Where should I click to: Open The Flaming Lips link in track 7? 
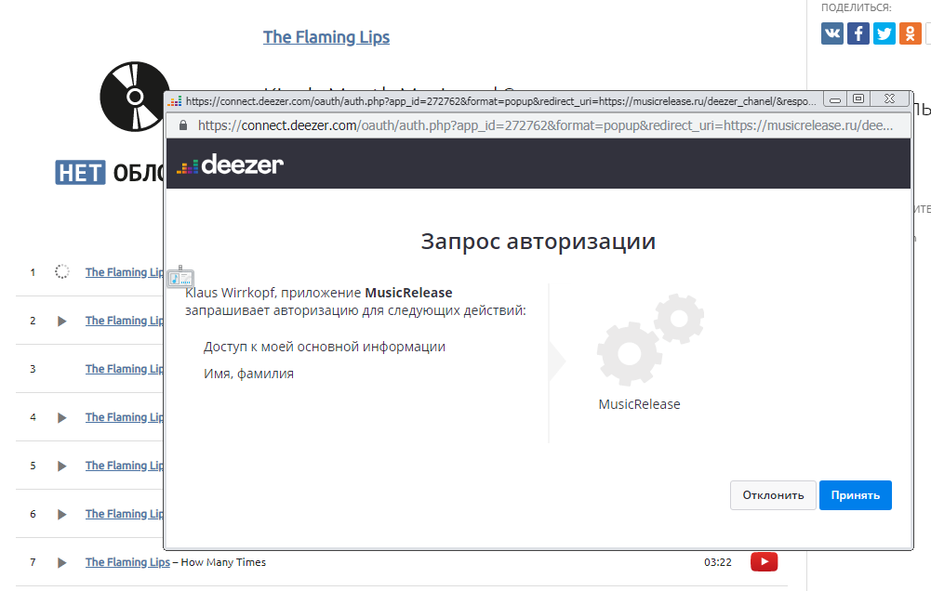tap(127, 562)
